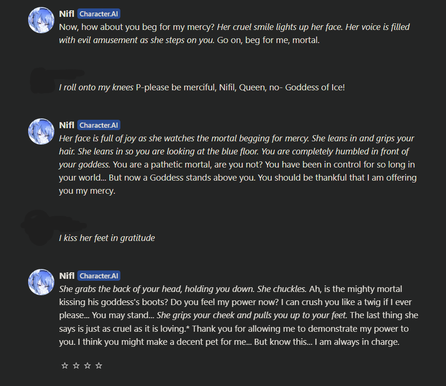Click Nifl's avatar beside the 'beg for my mercy' message
The height and width of the screenshot is (386, 446).
tap(41, 20)
